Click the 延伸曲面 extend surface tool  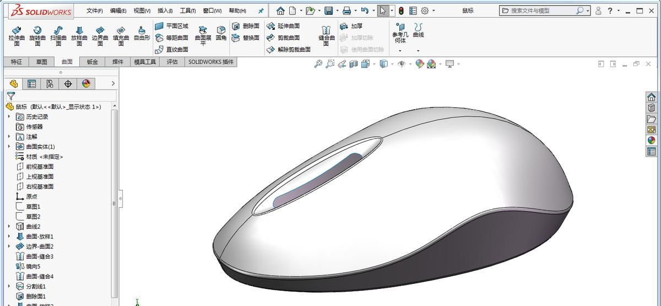point(284,26)
